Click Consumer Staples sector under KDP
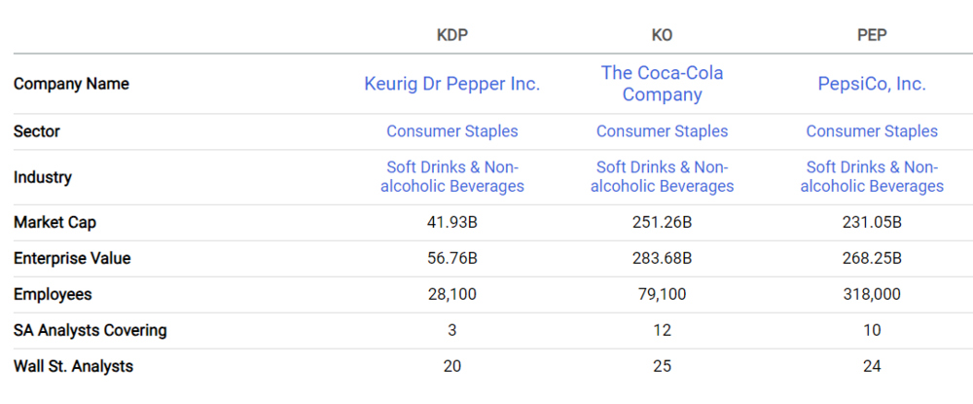973x404 pixels. pyautogui.click(x=451, y=131)
